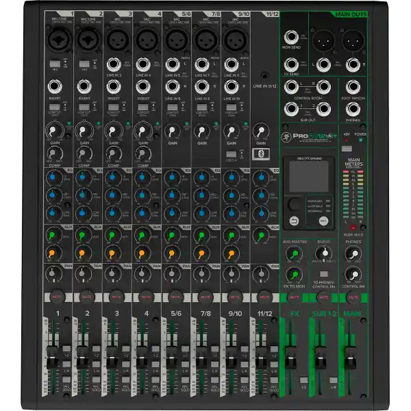Click the channel 5/6 low EQ knob
The width and height of the screenshot is (411, 411).
[172, 213]
